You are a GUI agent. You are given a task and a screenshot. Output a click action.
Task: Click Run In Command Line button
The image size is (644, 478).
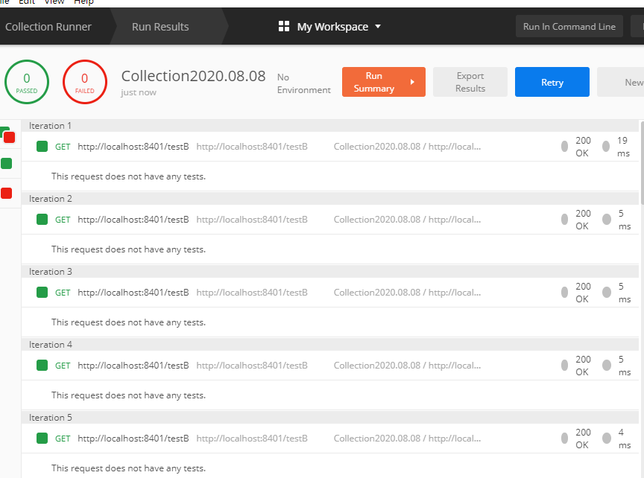click(569, 27)
